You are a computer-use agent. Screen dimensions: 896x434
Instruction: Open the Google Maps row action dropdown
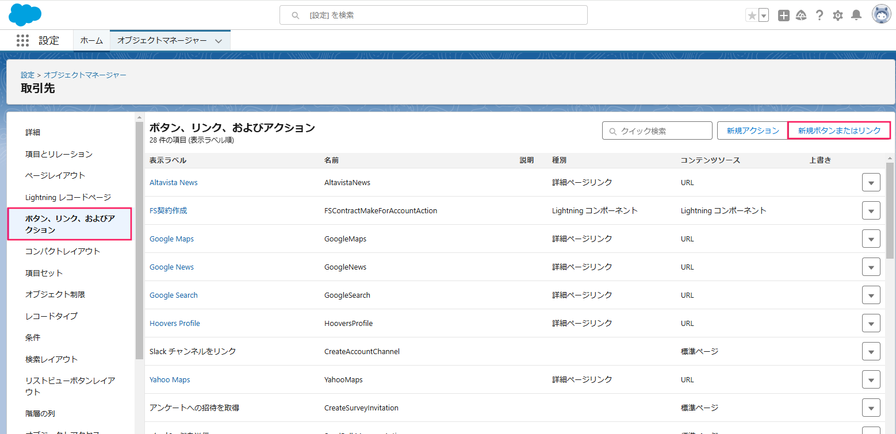(871, 239)
